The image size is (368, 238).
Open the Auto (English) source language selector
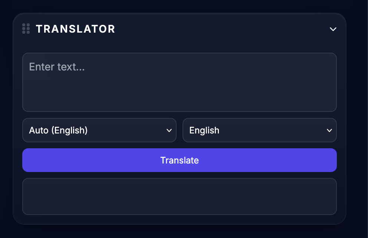[x=99, y=130]
